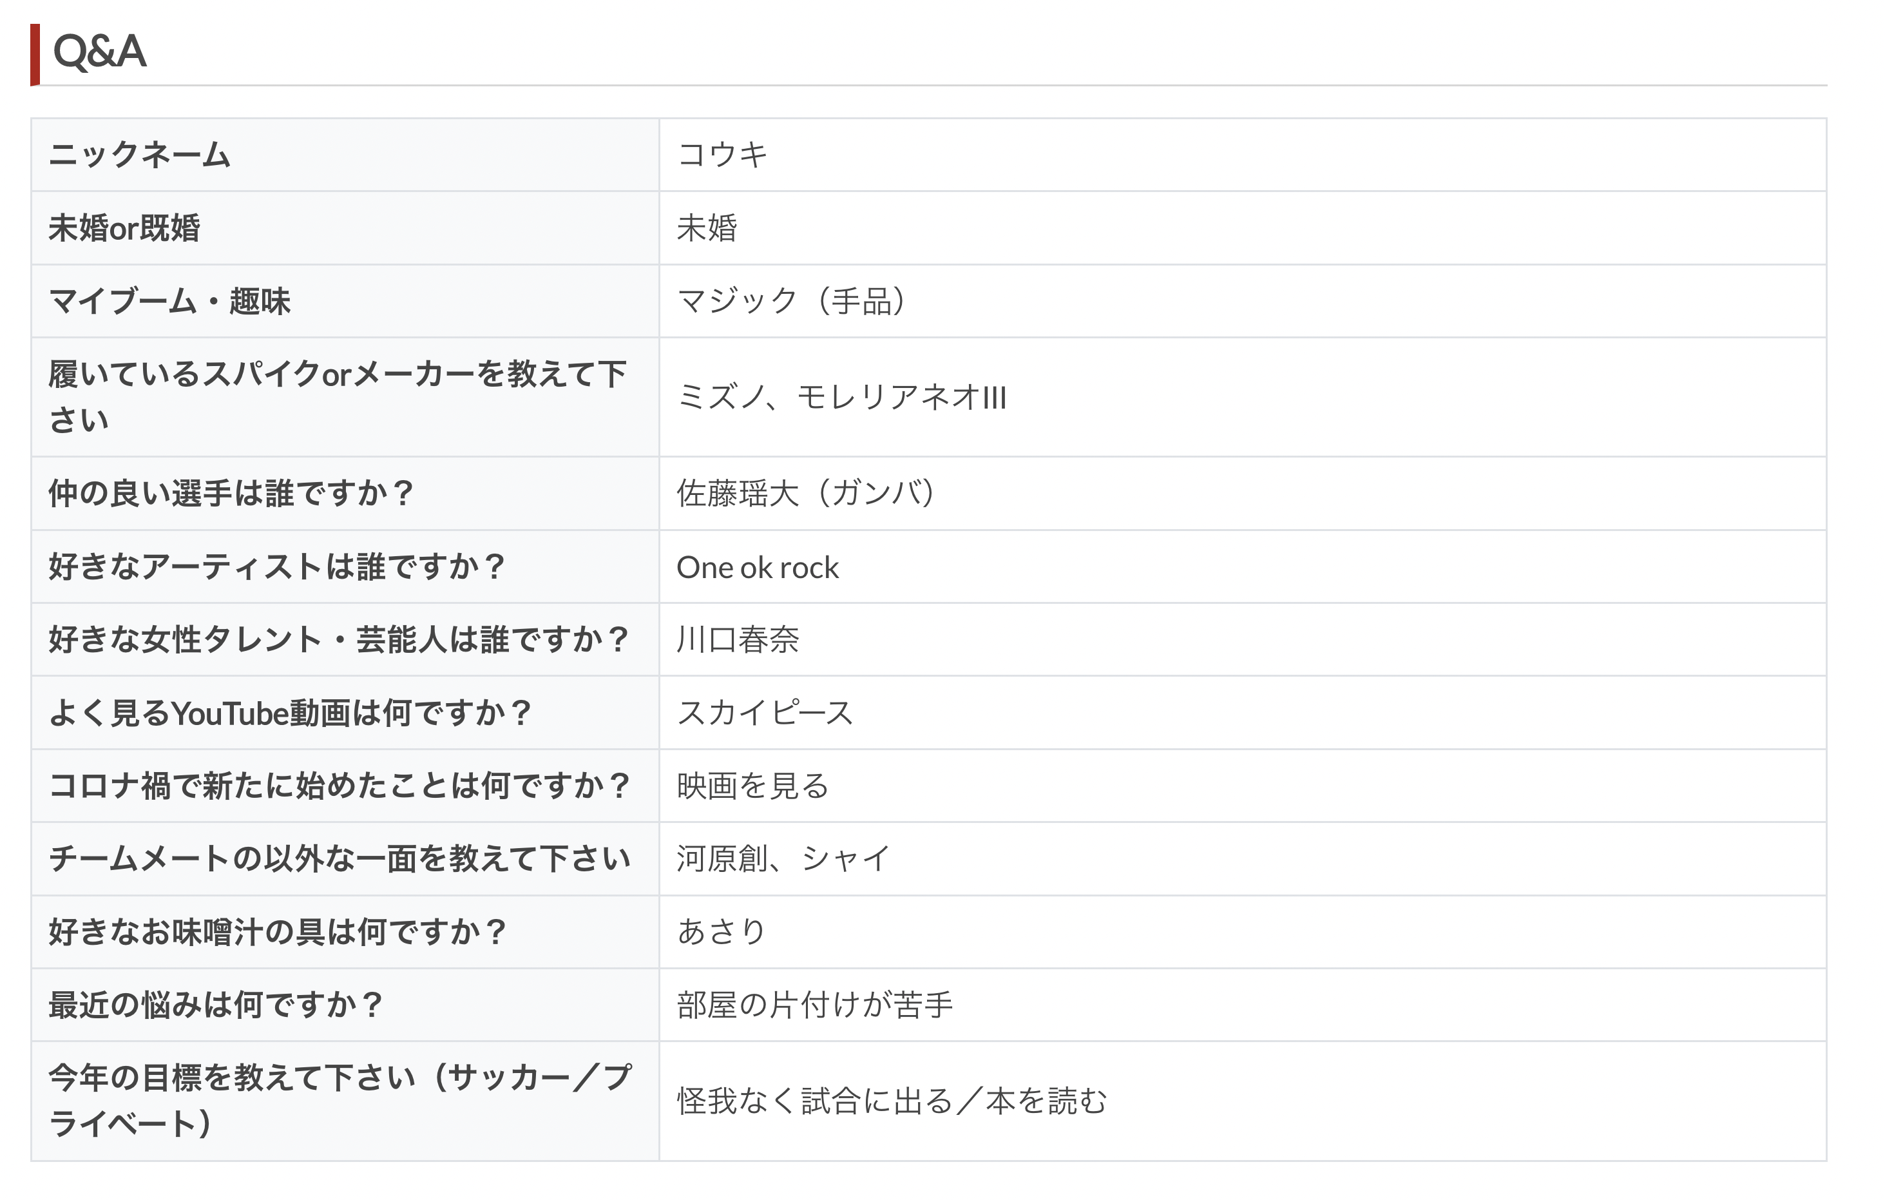Click the answer スカイピース
This screenshot has width=1885, height=1200.
pos(765,713)
